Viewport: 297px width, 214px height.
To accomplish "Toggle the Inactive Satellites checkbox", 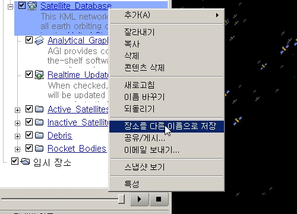I will pos(29,122).
